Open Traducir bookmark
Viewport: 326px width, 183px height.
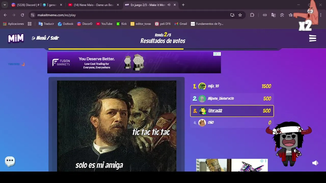click(x=46, y=24)
